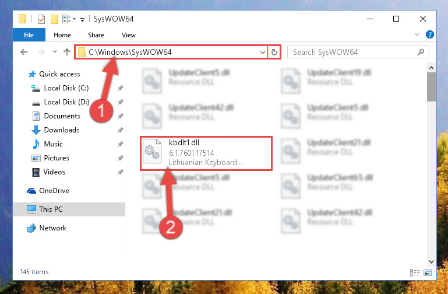The height and width of the screenshot is (294, 448).
Task: Switch to the Share ribbon tab
Action: click(96, 35)
